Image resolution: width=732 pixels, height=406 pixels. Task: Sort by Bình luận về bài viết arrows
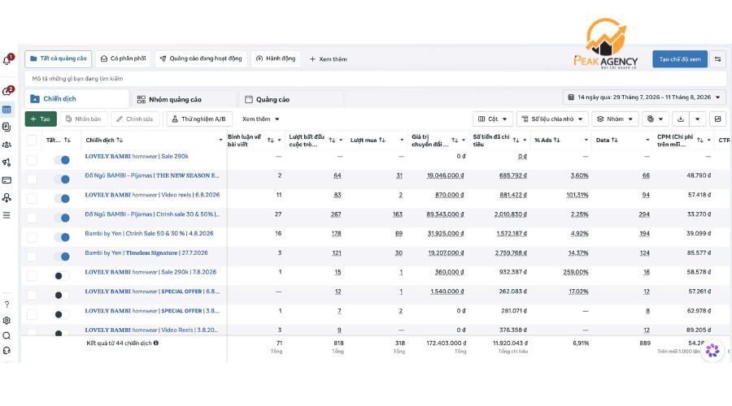pyautogui.click(x=270, y=140)
